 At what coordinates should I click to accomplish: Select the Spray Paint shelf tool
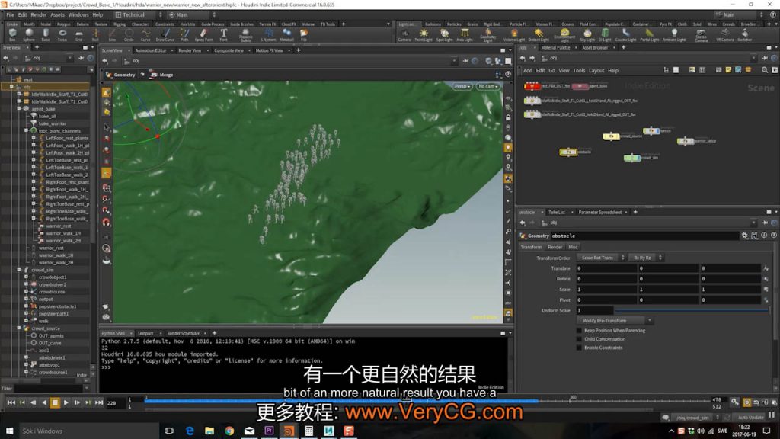tap(203, 35)
